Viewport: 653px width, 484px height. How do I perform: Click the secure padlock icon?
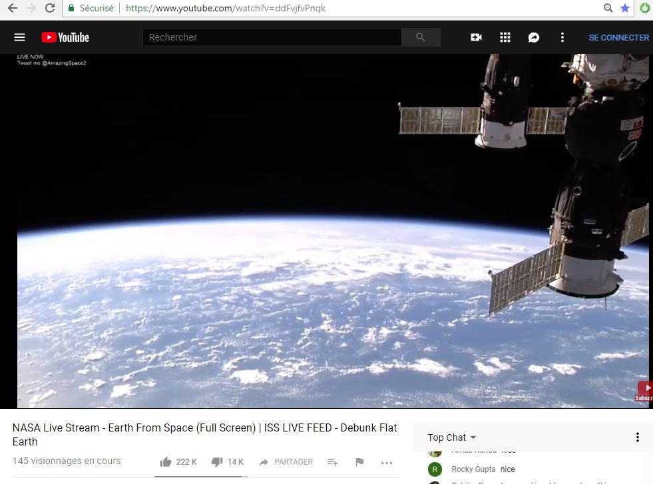(71, 8)
